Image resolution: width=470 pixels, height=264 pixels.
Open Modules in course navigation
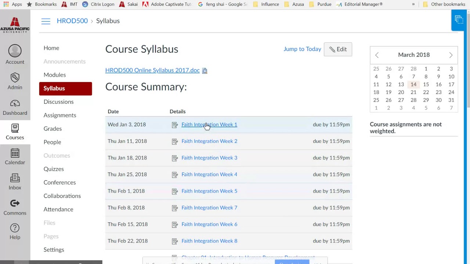click(55, 75)
